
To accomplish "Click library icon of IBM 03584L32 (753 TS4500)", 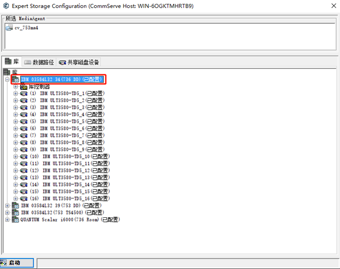I will pyautogui.click(x=15, y=212).
